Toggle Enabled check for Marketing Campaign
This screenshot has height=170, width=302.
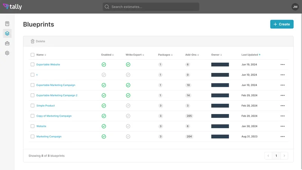[104, 136]
